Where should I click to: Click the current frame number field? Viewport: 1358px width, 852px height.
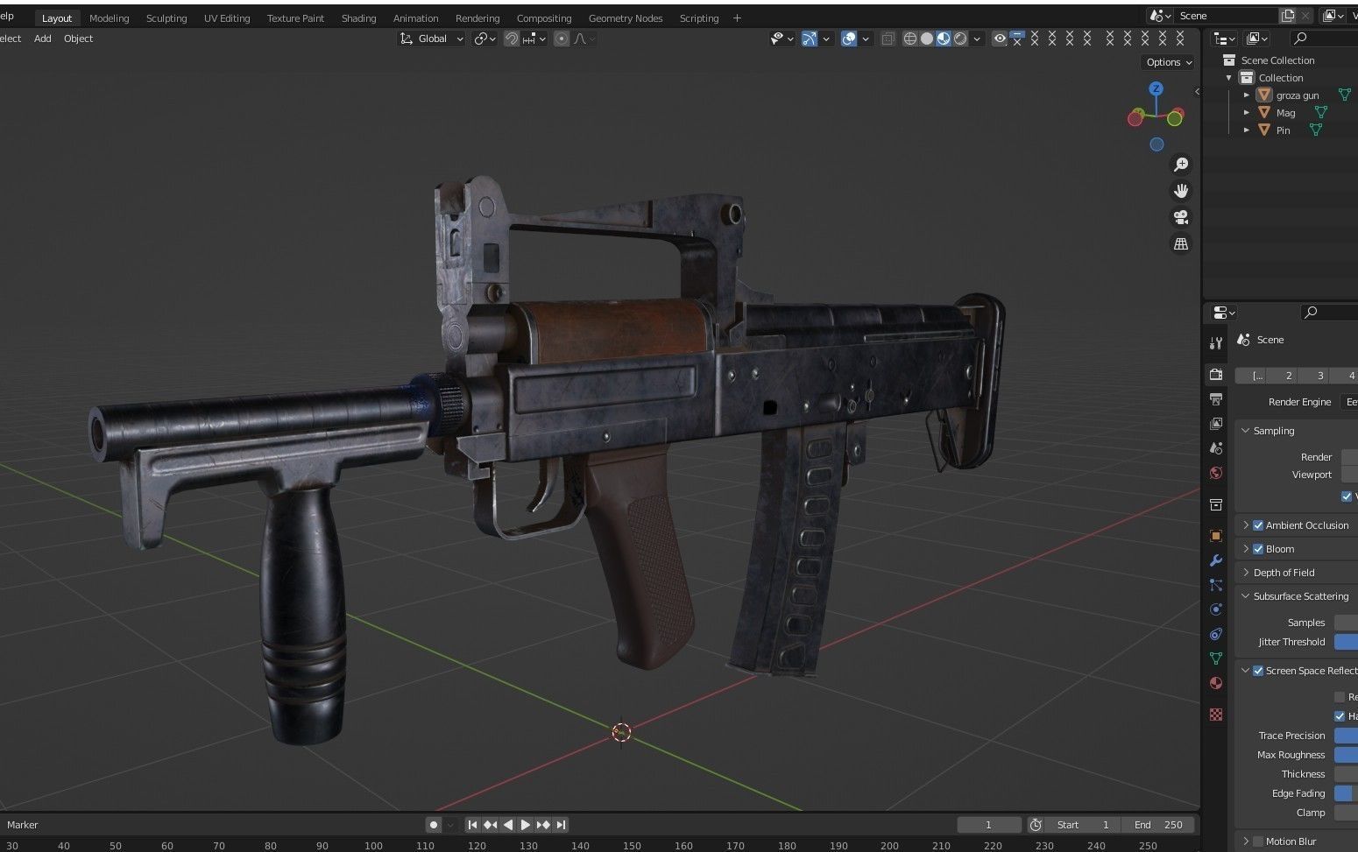988,825
